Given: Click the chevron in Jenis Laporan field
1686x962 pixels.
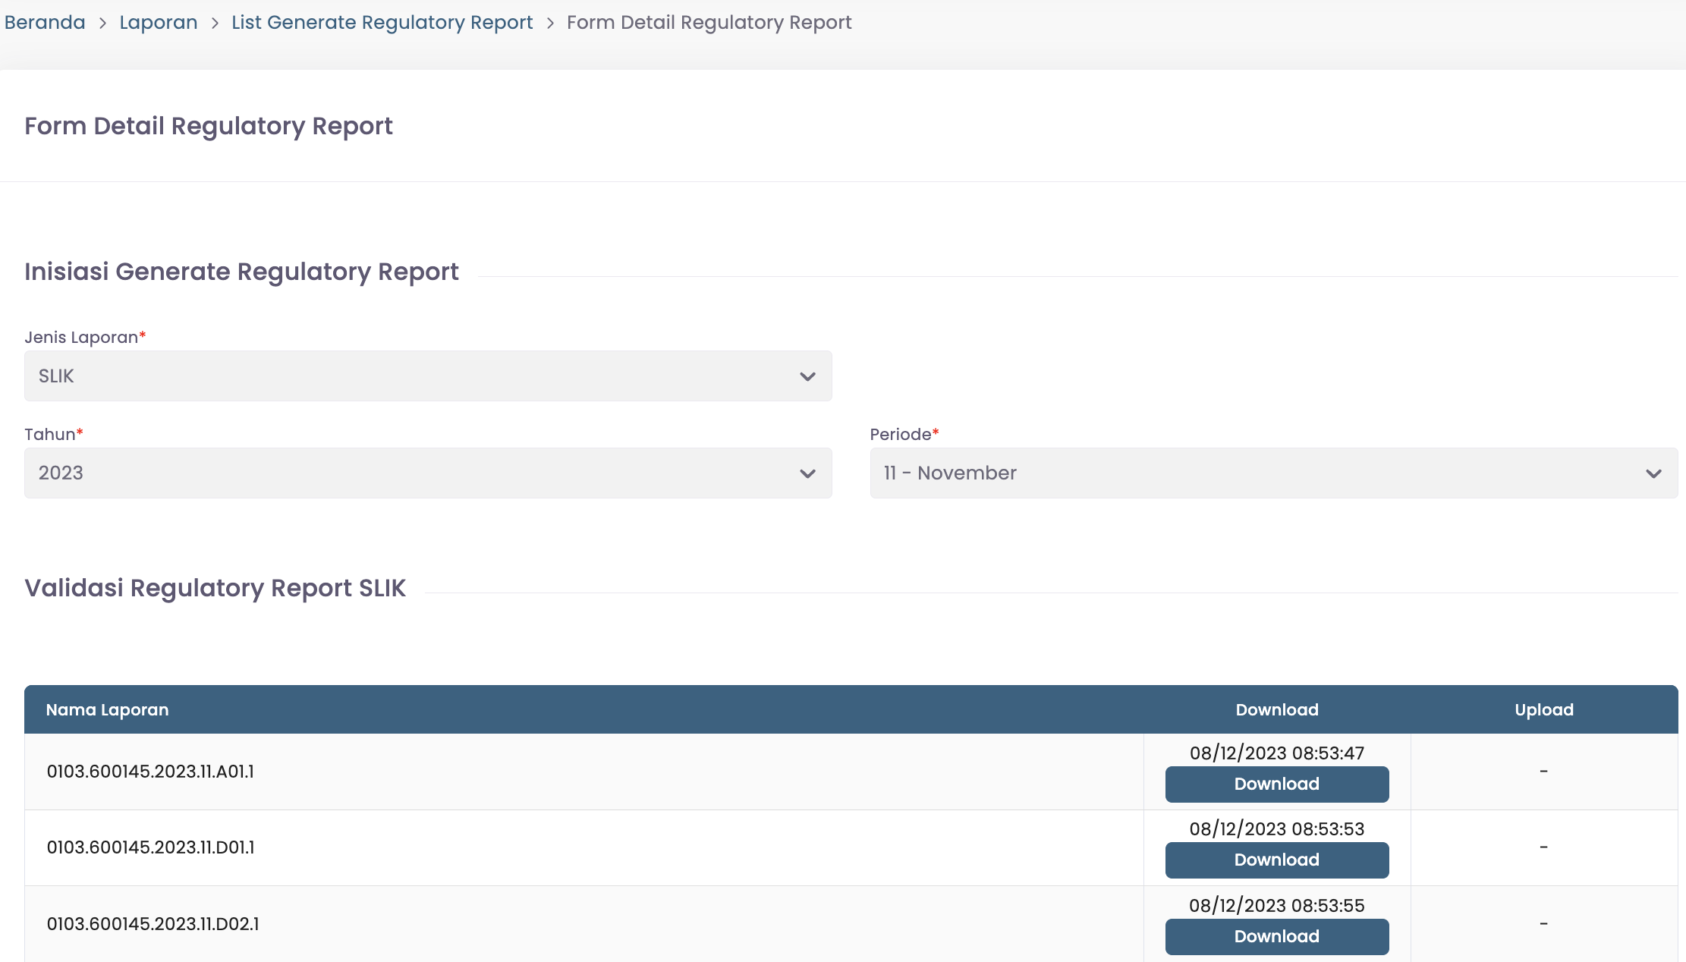Looking at the screenshot, I should tap(807, 376).
